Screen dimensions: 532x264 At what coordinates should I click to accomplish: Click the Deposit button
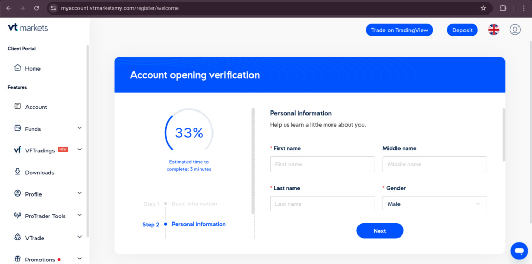(462, 30)
